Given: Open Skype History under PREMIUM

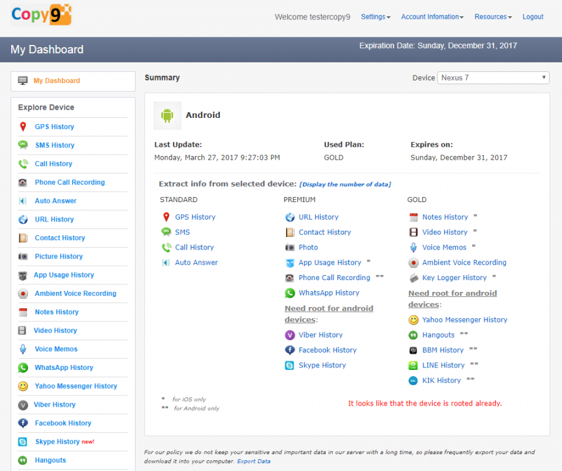Looking at the screenshot, I should [x=322, y=366].
